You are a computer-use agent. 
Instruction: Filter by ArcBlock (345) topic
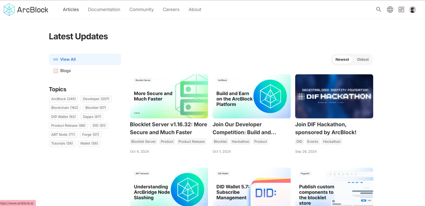[x=63, y=99]
